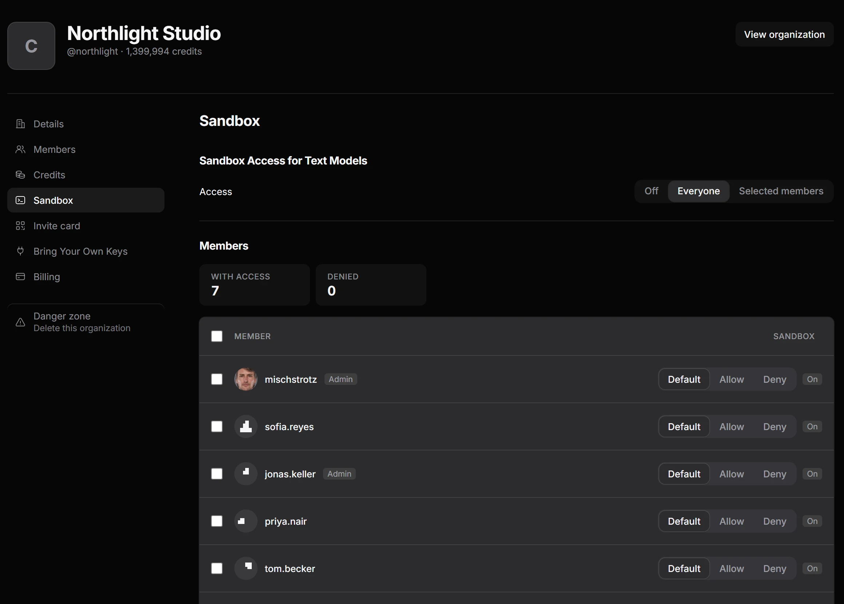Open the Members settings page
This screenshot has width=844, height=604.
(x=86, y=149)
